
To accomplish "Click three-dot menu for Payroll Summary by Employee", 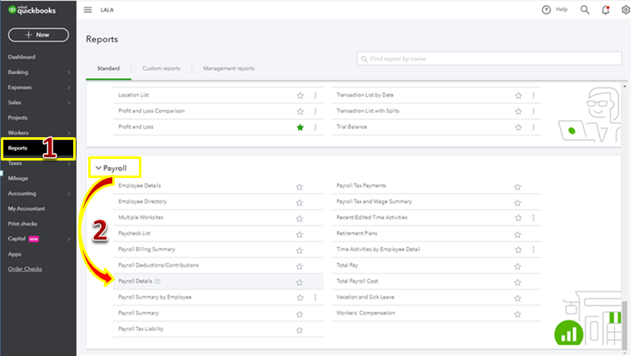I will [x=315, y=297].
